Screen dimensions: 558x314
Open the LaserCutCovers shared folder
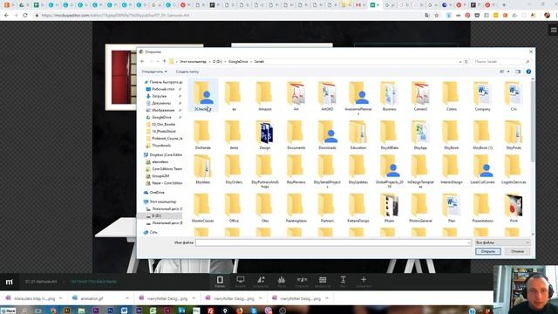(482, 169)
